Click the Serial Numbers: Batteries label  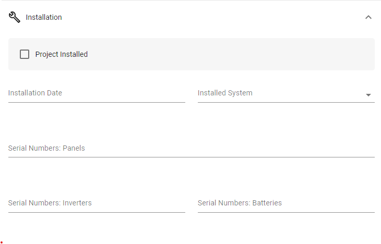click(240, 203)
